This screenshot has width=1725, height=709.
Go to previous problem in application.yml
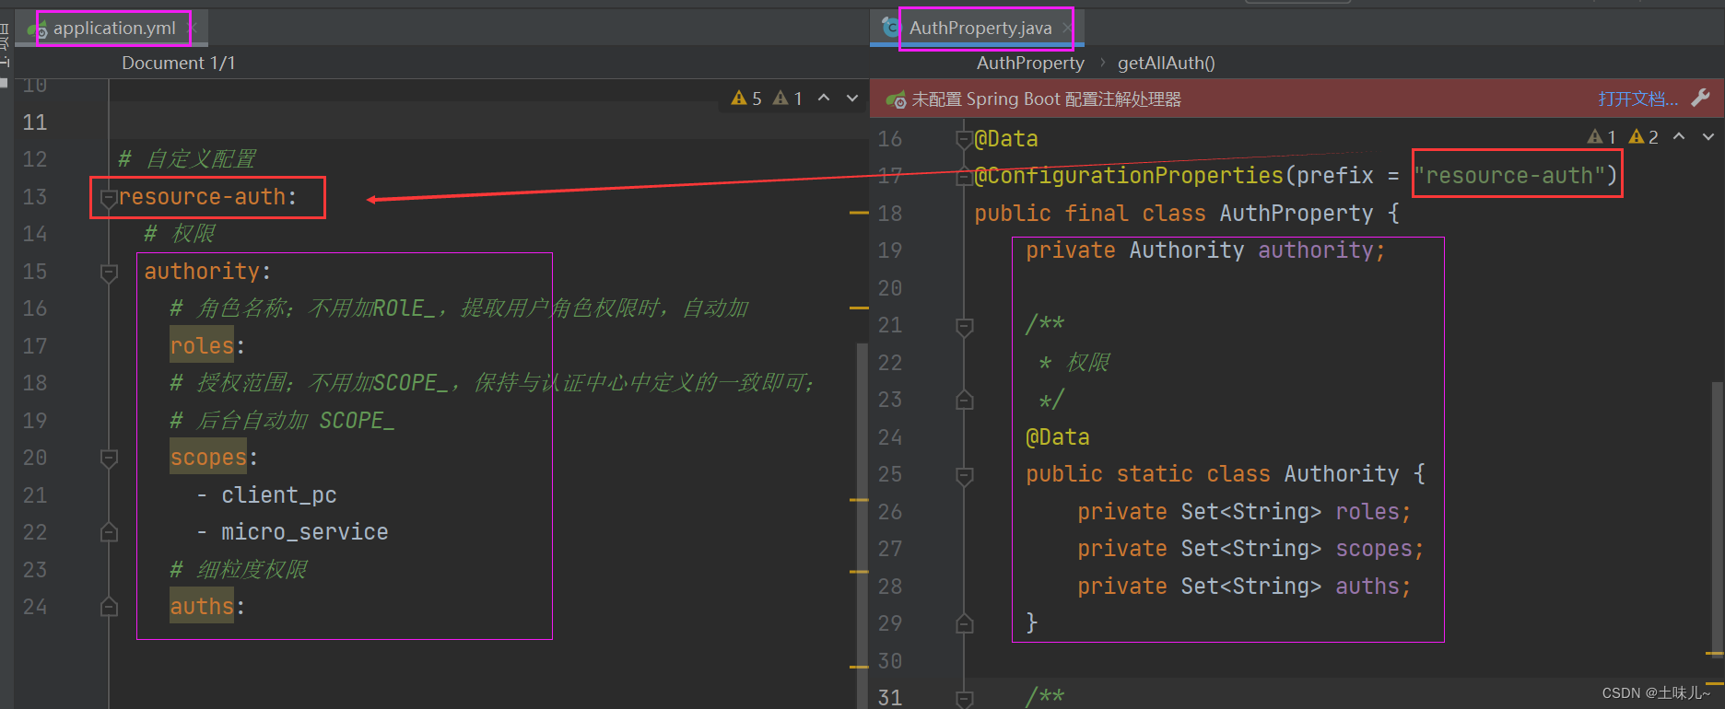click(x=824, y=98)
